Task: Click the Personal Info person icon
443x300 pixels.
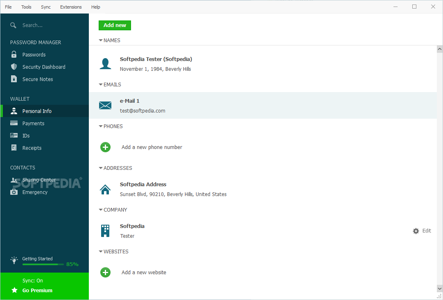Action: 14,111
